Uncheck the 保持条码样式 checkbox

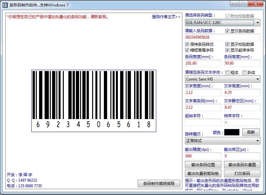click(187, 44)
